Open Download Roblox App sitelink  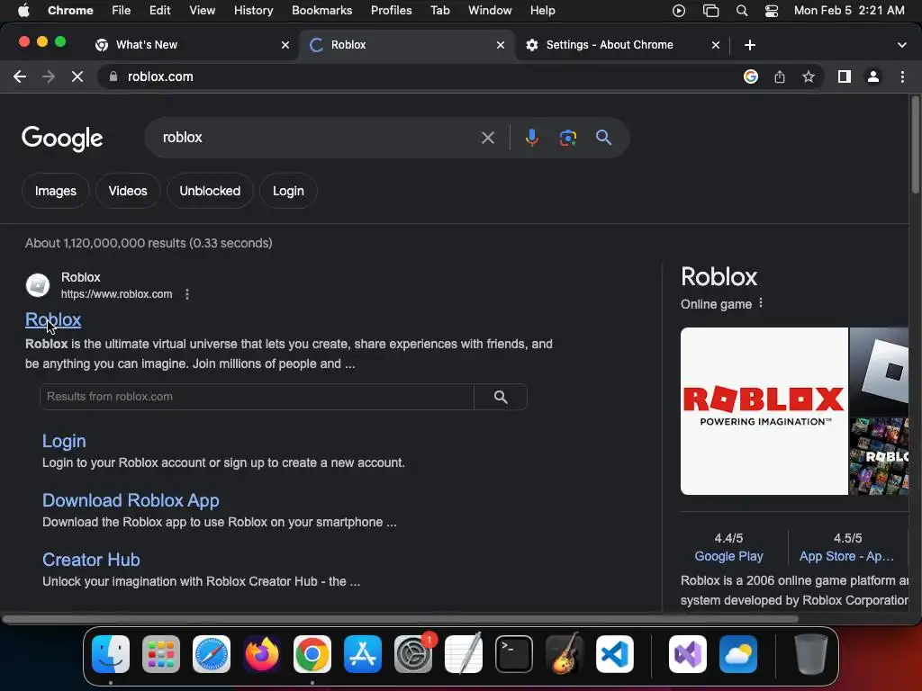click(131, 500)
